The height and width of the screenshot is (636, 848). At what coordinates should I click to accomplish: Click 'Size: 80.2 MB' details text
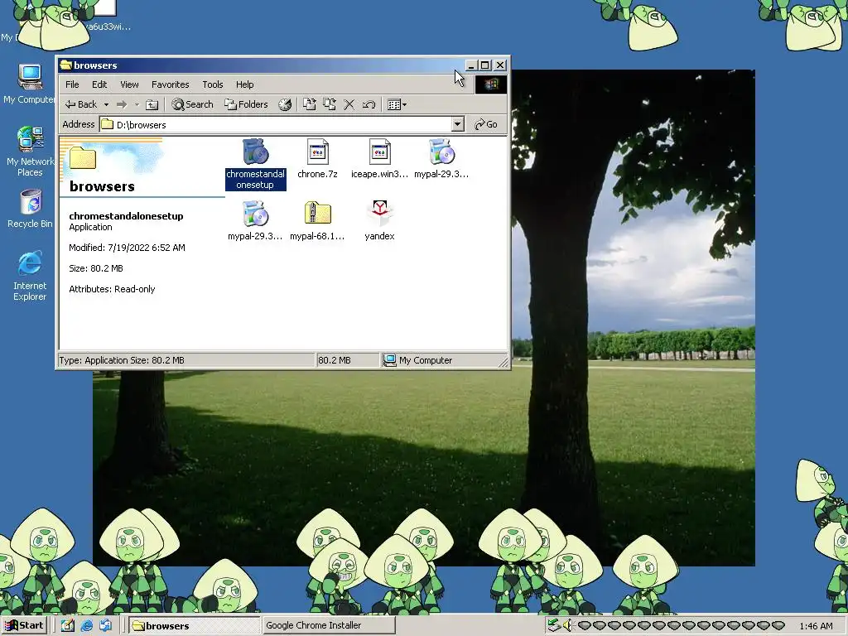[x=96, y=268]
